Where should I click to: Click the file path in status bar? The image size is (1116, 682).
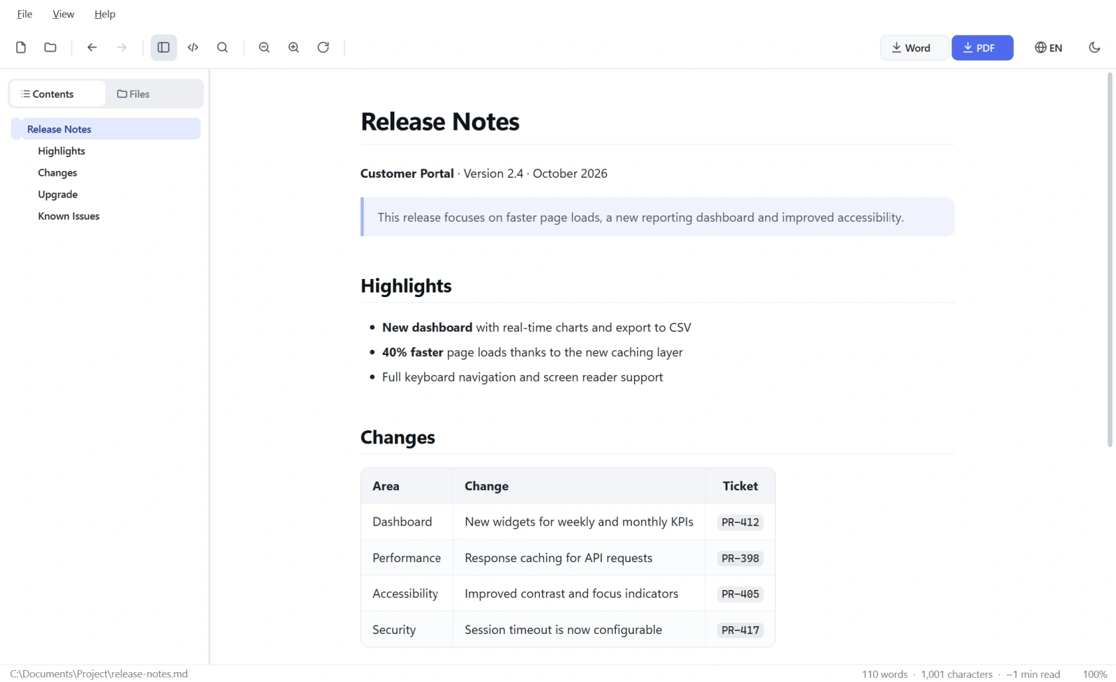99,674
